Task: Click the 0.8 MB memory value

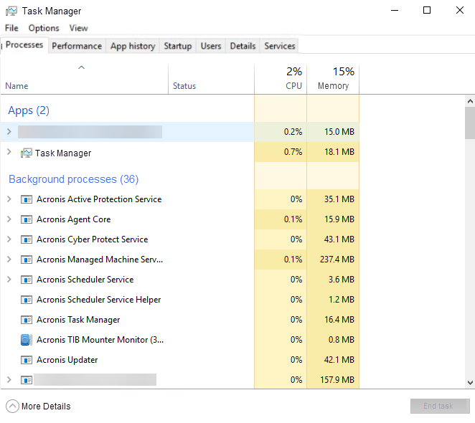Action: coord(342,340)
